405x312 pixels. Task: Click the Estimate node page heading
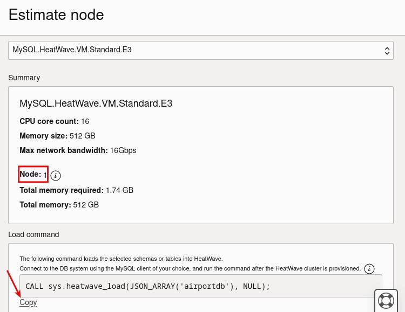click(x=56, y=15)
